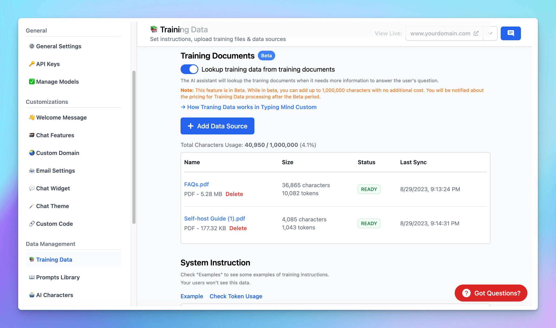Click the key icon for API Keys
The image size is (556, 328).
[32, 64]
